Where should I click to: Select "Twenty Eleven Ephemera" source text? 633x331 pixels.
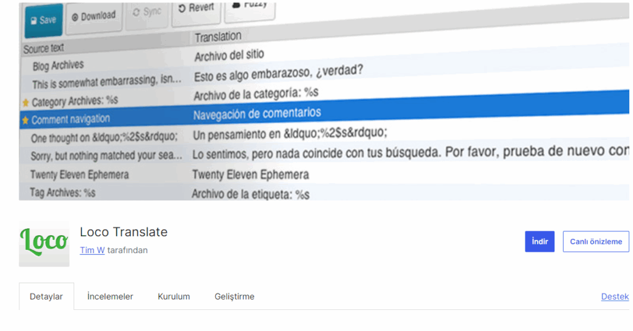pyautogui.click(x=80, y=174)
